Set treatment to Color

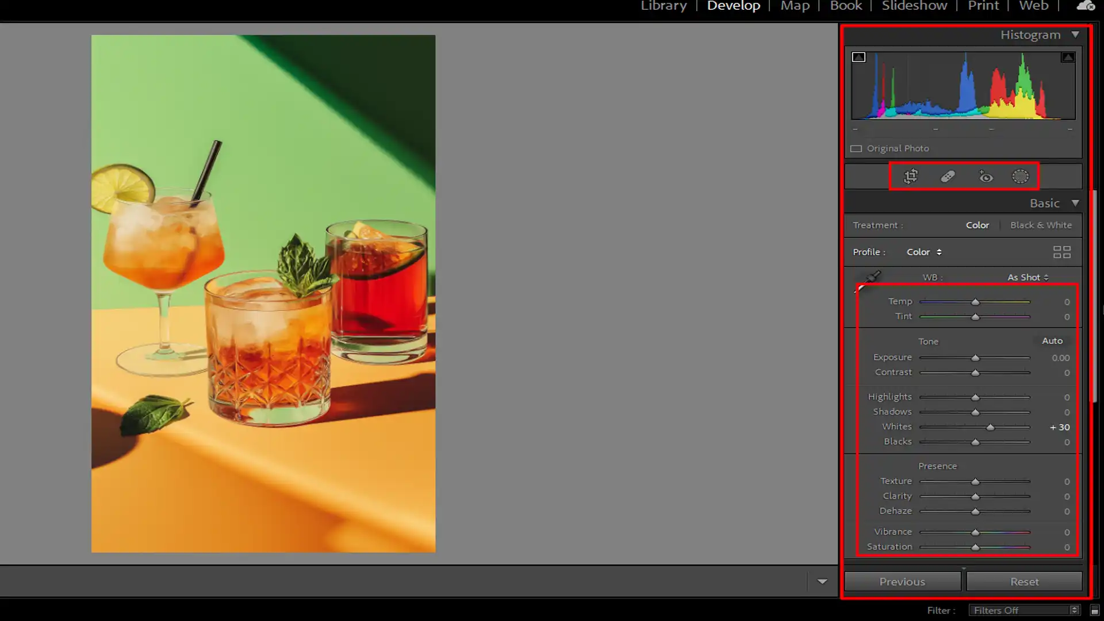coord(977,225)
